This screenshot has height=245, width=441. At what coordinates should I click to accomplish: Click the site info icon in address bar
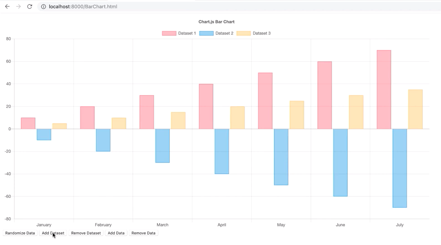(44, 7)
